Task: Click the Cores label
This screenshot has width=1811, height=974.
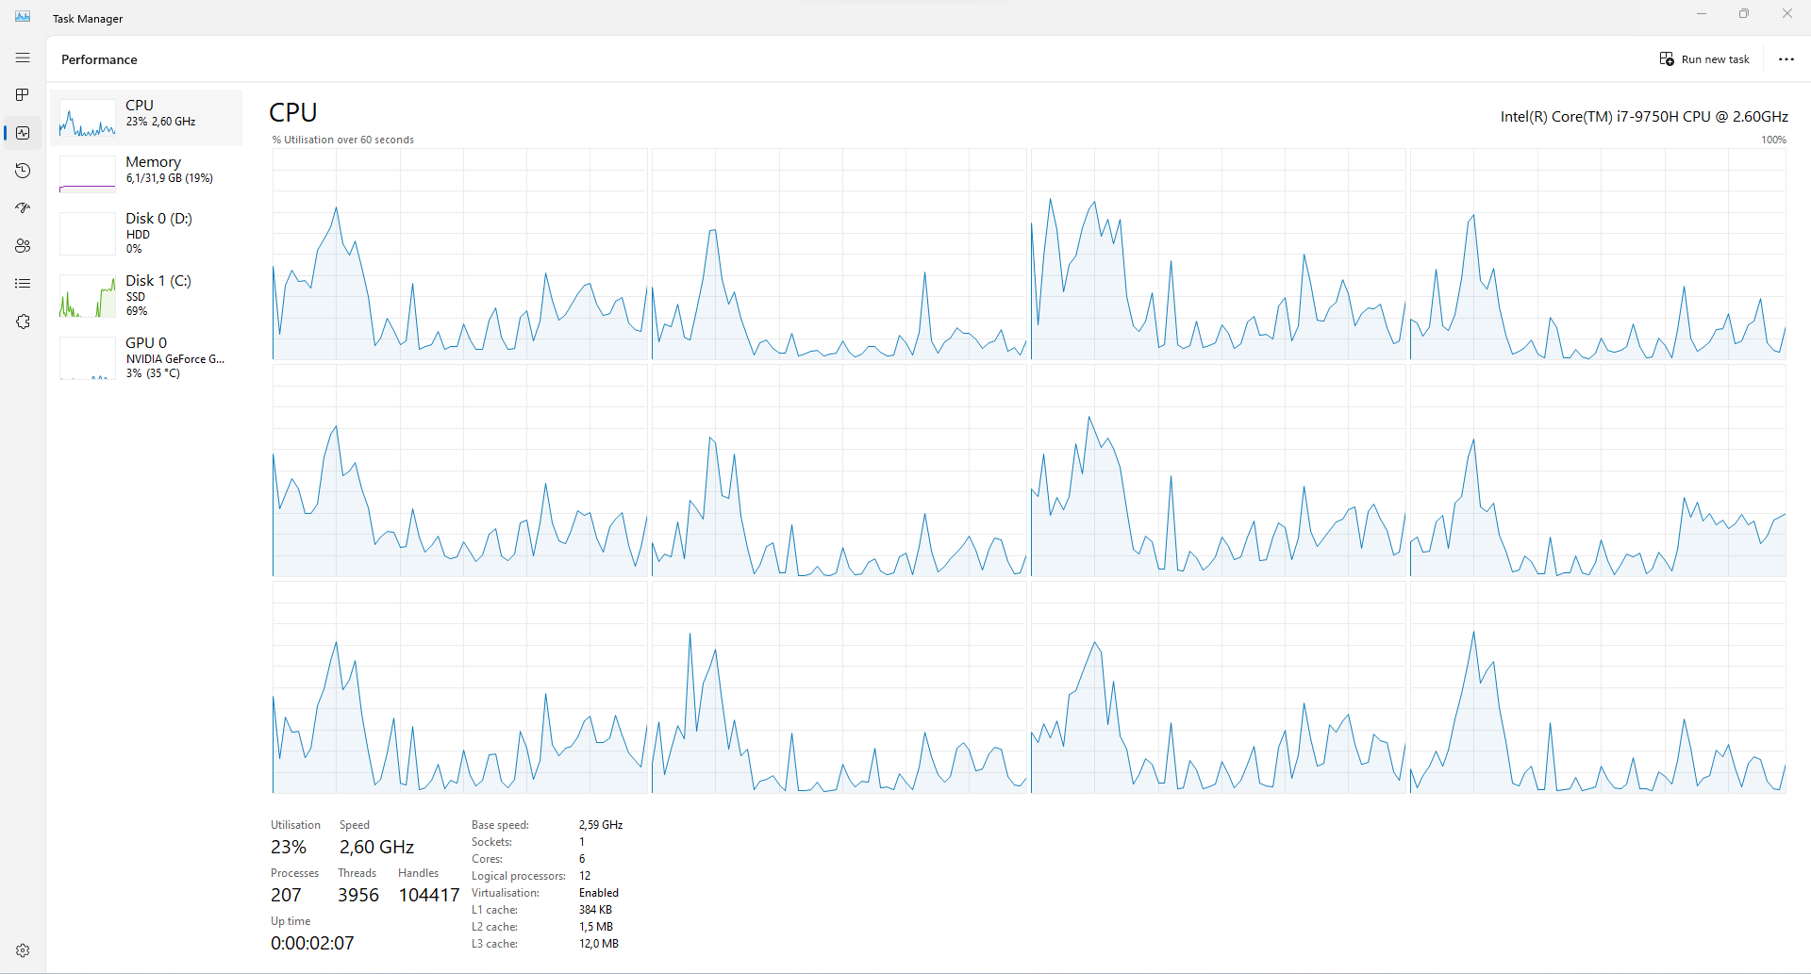Action: click(x=487, y=859)
